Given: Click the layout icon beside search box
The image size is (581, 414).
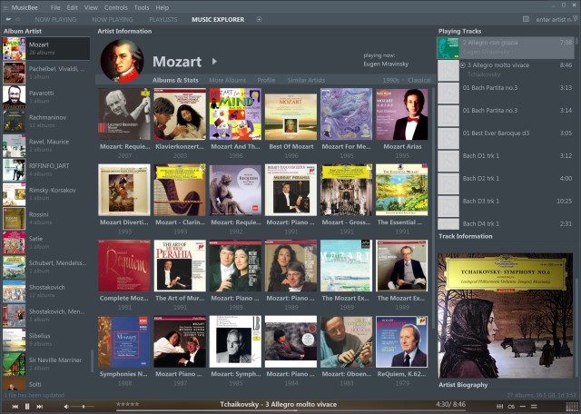Looking at the screenshot, I should [527, 19].
